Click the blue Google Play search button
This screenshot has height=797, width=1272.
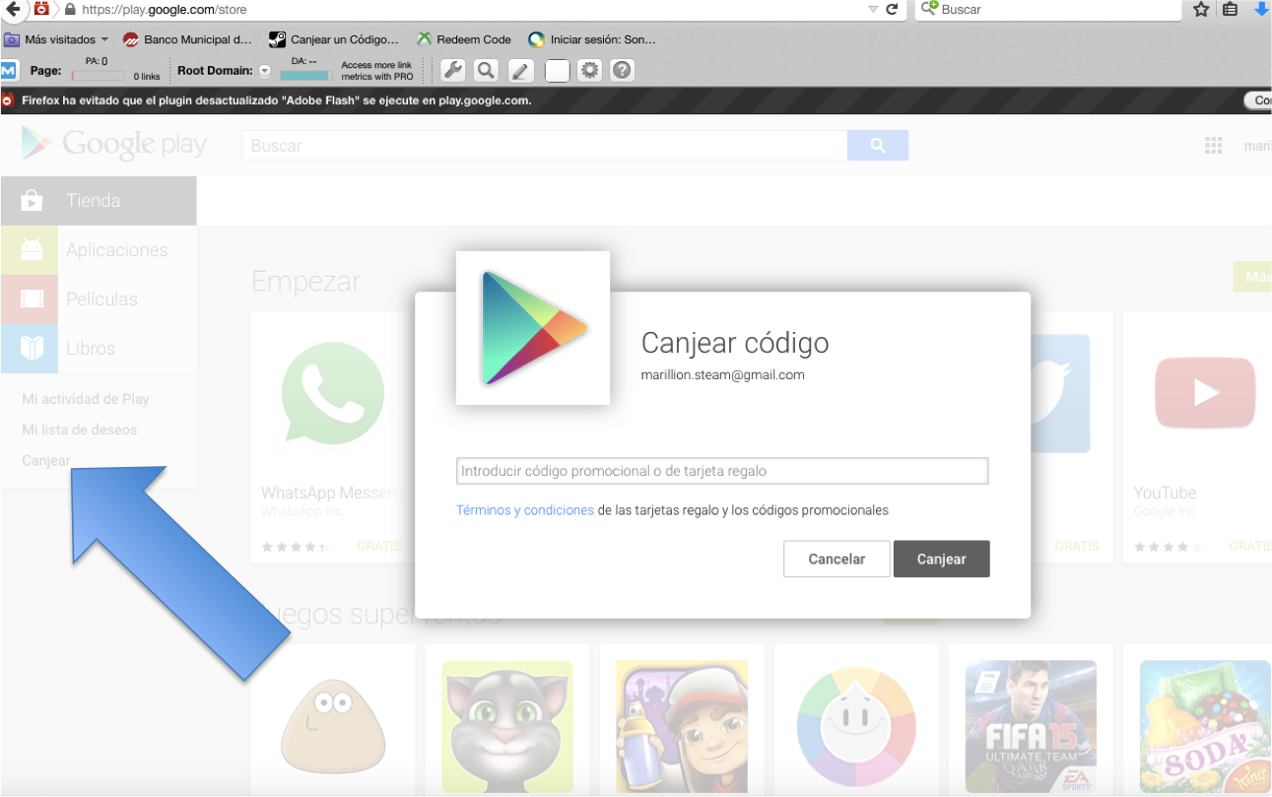pyautogui.click(x=878, y=145)
